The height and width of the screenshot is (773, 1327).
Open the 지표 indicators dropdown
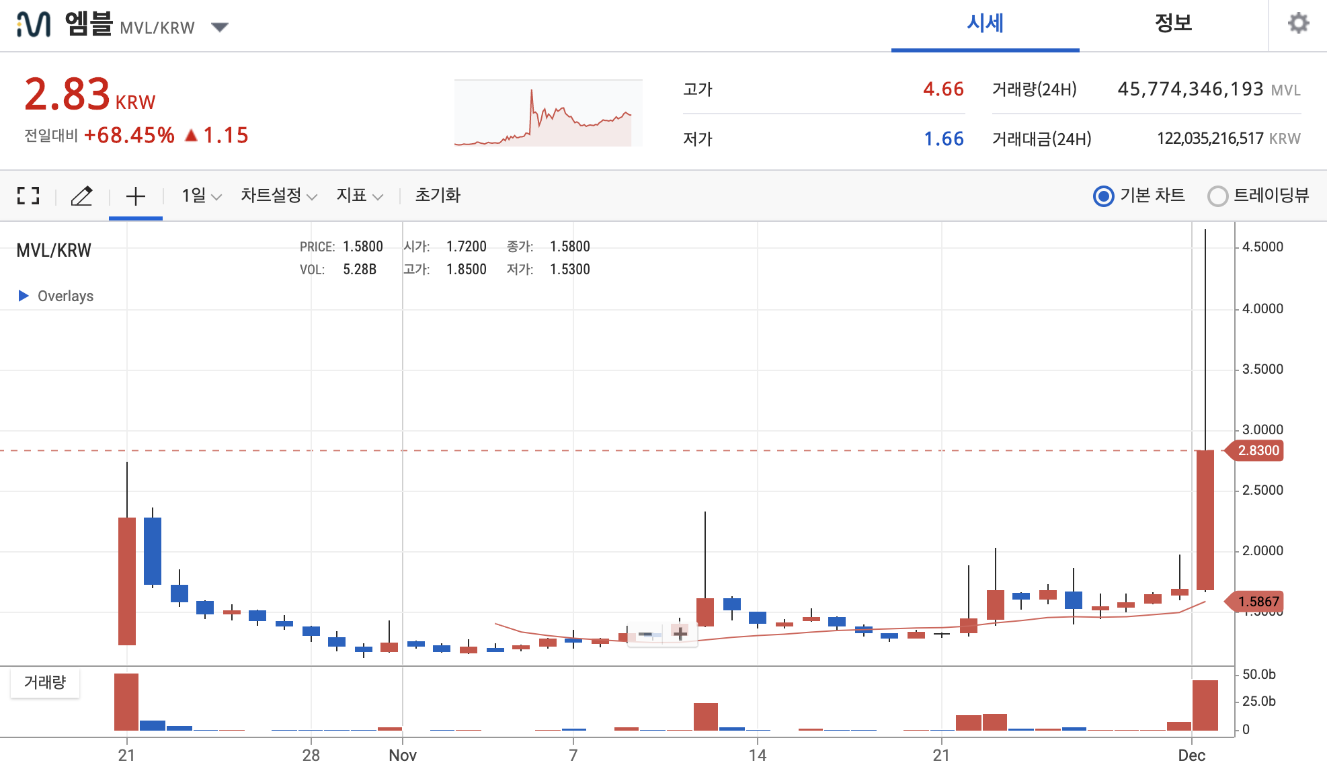pyautogui.click(x=359, y=196)
